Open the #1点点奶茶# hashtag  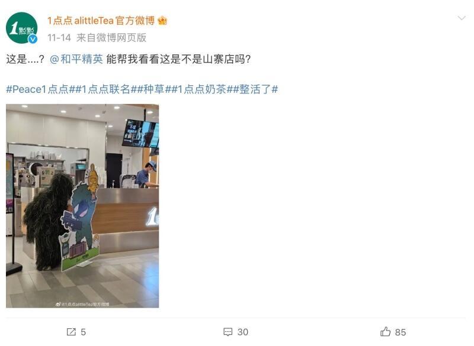(x=202, y=89)
